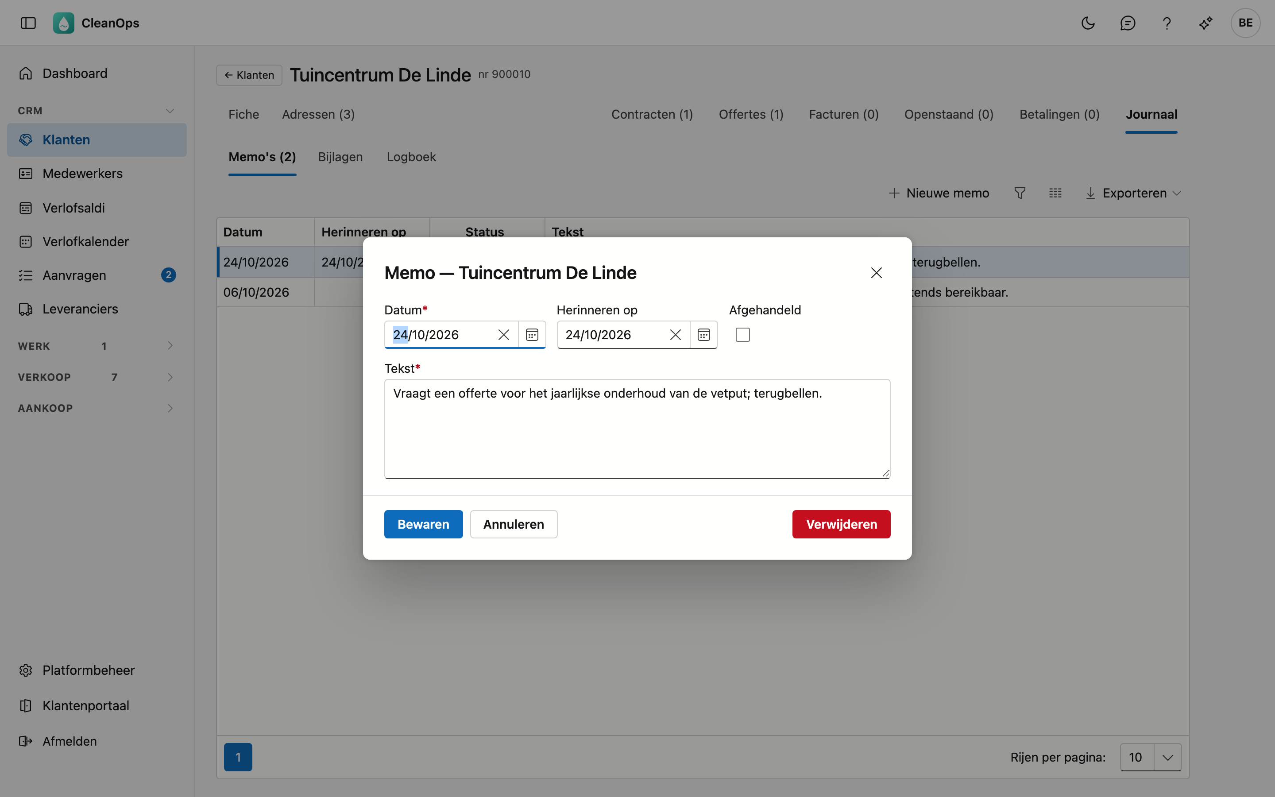Screen dimensions: 1275x797
Task: Click the CleanOps droplet logo
Action: (x=63, y=23)
